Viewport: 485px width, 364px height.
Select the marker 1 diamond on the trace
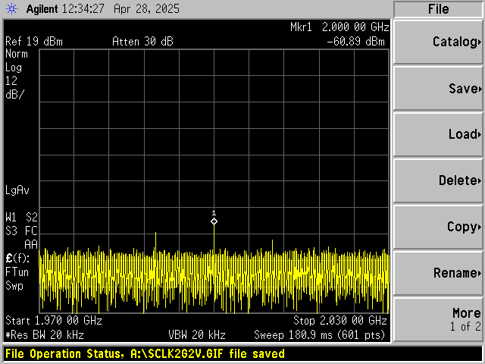click(214, 221)
